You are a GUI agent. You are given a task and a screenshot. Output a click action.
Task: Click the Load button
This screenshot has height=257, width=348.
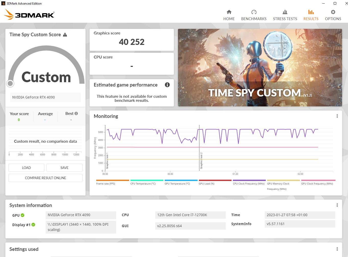pyautogui.click(x=26, y=168)
